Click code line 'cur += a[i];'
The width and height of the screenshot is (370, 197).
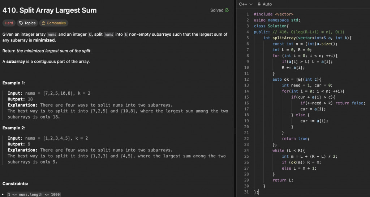pos(314,121)
